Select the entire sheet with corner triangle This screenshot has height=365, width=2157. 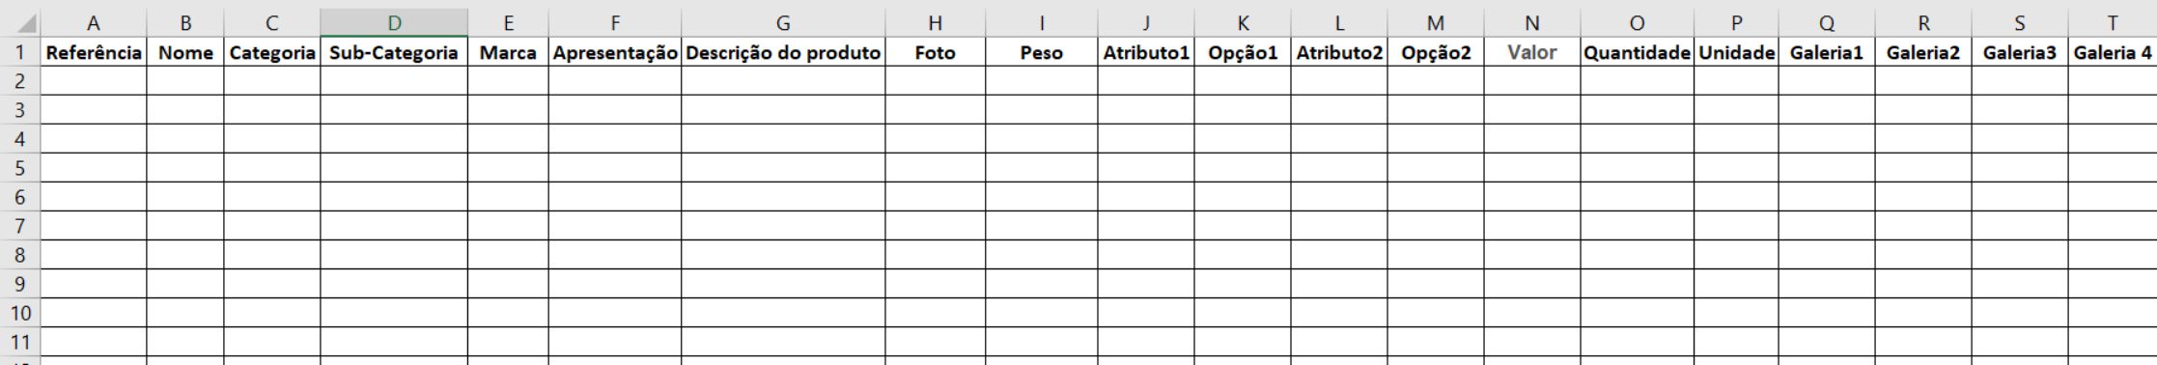(x=20, y=21)
